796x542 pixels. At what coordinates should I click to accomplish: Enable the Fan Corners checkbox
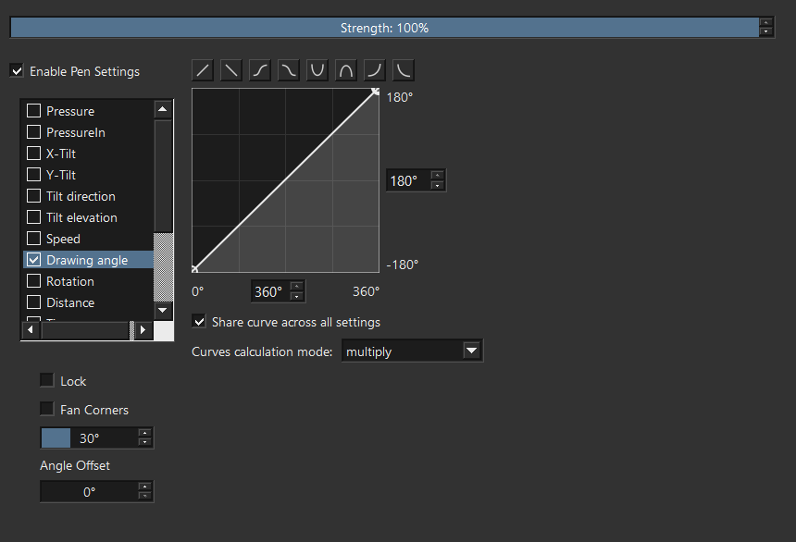pos(47,409)
